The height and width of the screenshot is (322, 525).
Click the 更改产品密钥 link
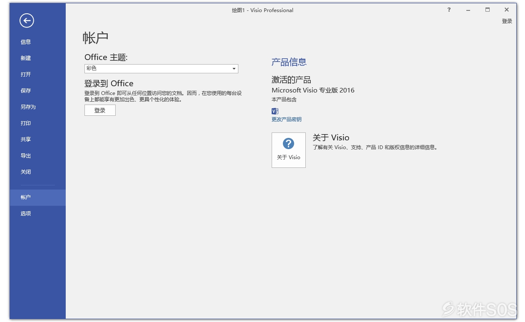[287, 120]
